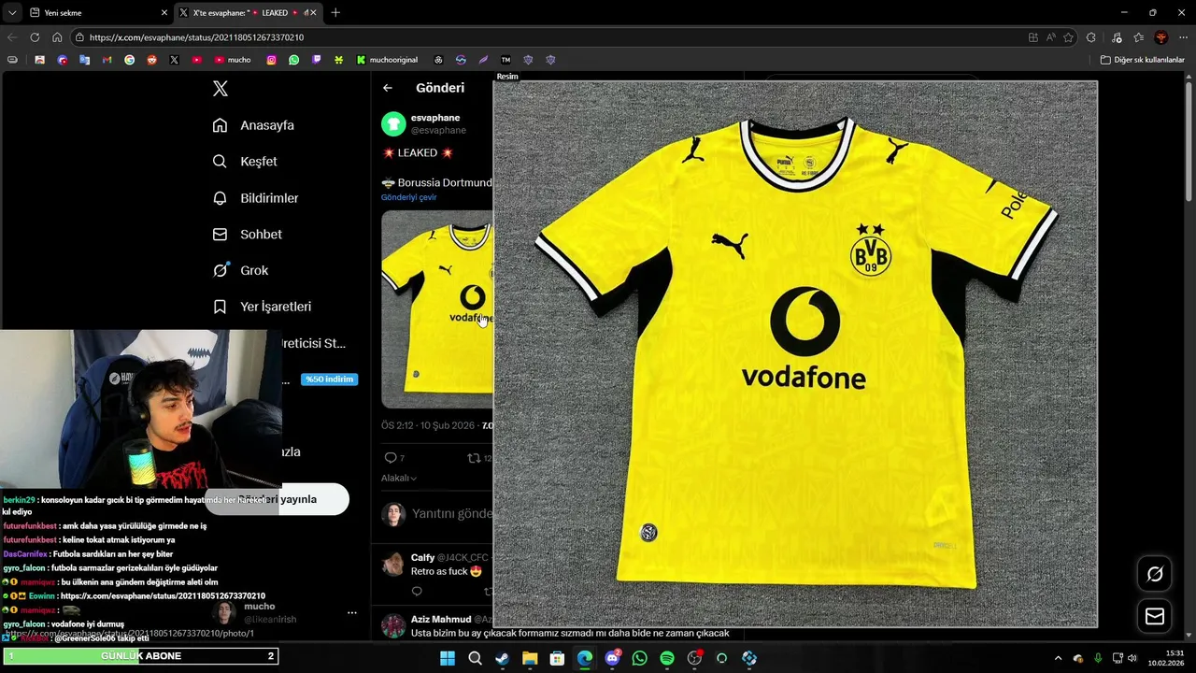
Task: Open Grok from the sidebar
Action: [240, 270]
